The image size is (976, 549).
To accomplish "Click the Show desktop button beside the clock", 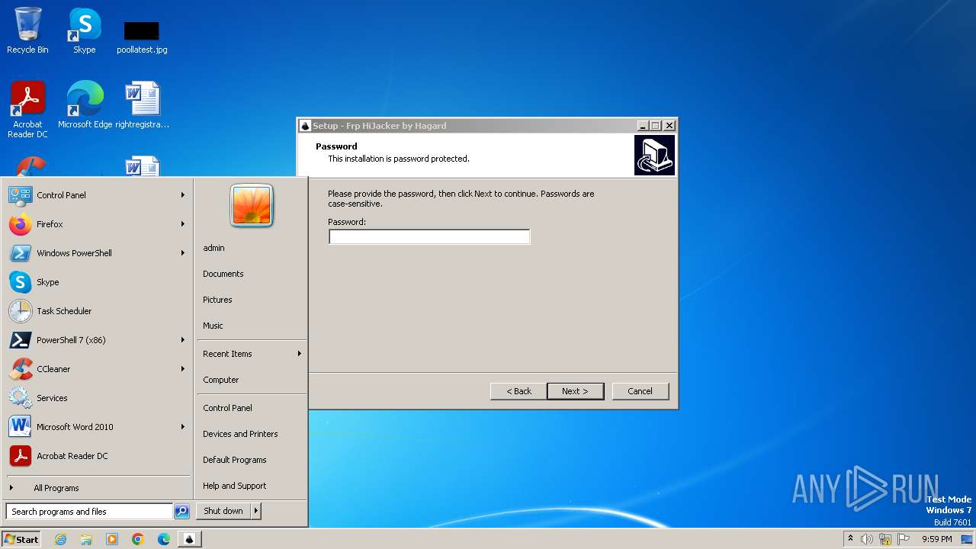I will (x=968, y=539).
